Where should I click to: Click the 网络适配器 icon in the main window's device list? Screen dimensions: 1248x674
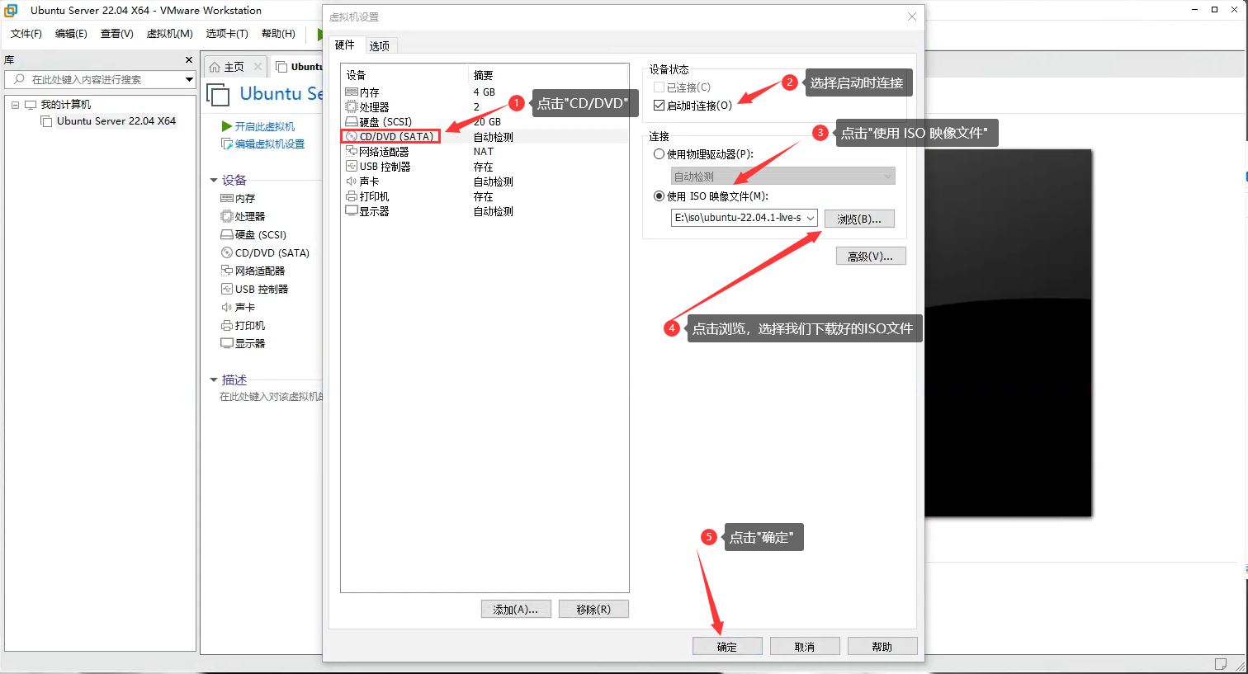point(227,271)
